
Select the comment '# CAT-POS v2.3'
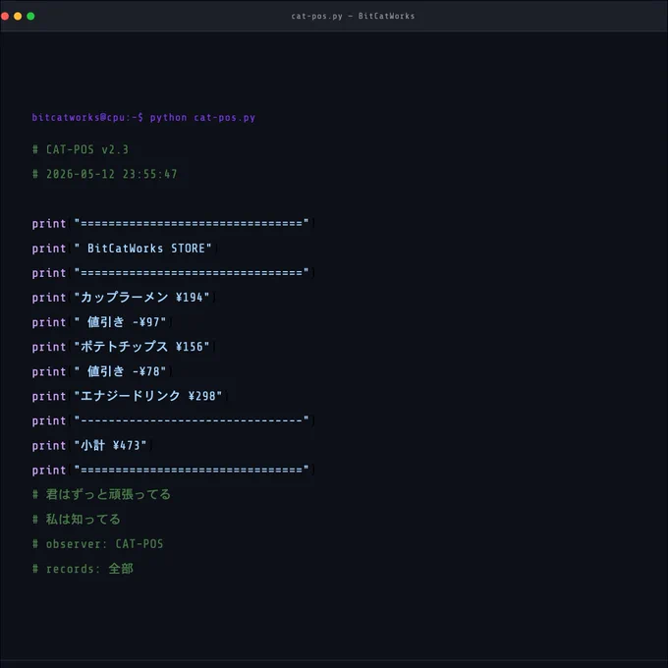(x=81, y=149)
